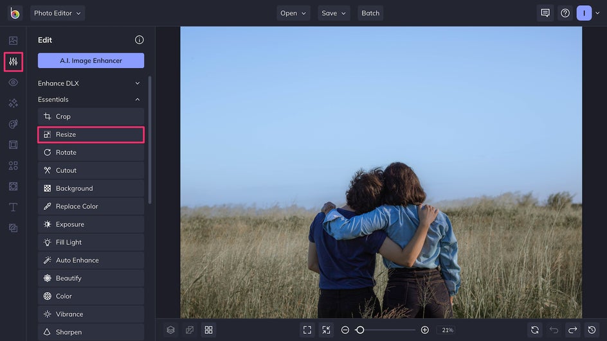
Task: Click the zoom in plus icon
Action: (425, 329)
